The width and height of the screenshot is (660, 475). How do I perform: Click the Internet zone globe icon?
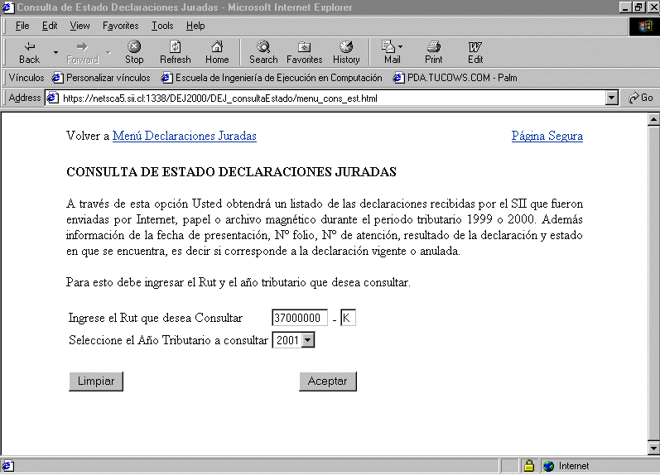[548, 466]
